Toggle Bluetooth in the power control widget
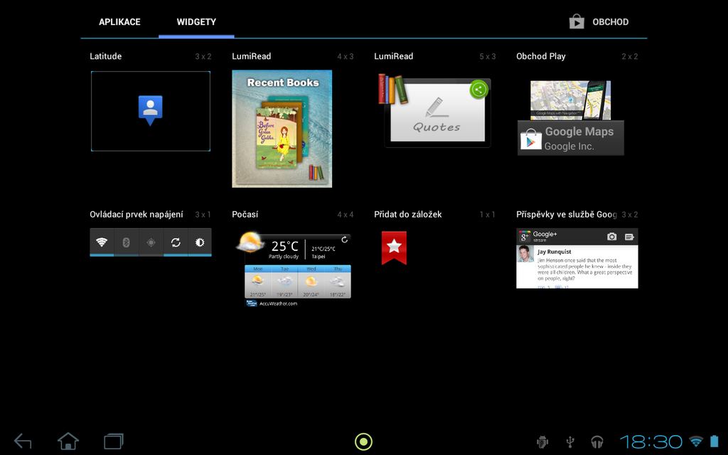Screen dimensions: 728x455 [x=126, y=242]
